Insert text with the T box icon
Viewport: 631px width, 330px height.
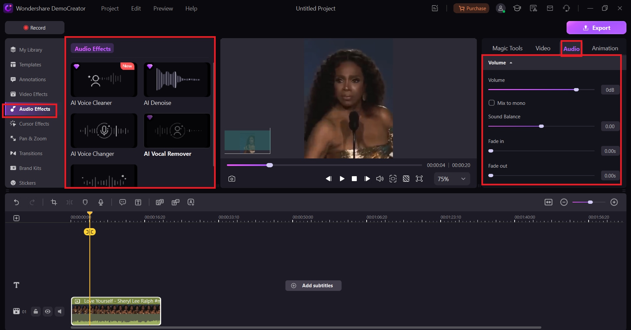pos(138,202)
